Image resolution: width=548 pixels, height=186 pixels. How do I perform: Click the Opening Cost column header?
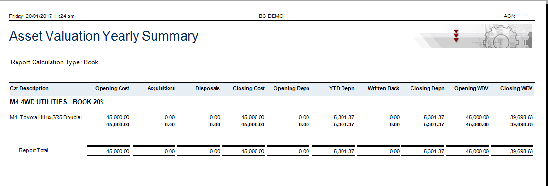pyautogui.click(x=112, y=89)
